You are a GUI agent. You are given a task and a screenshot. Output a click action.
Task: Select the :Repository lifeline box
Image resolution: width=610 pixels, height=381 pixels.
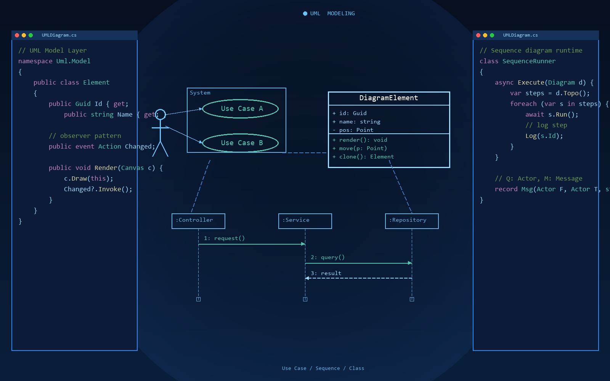coord(412,221)
